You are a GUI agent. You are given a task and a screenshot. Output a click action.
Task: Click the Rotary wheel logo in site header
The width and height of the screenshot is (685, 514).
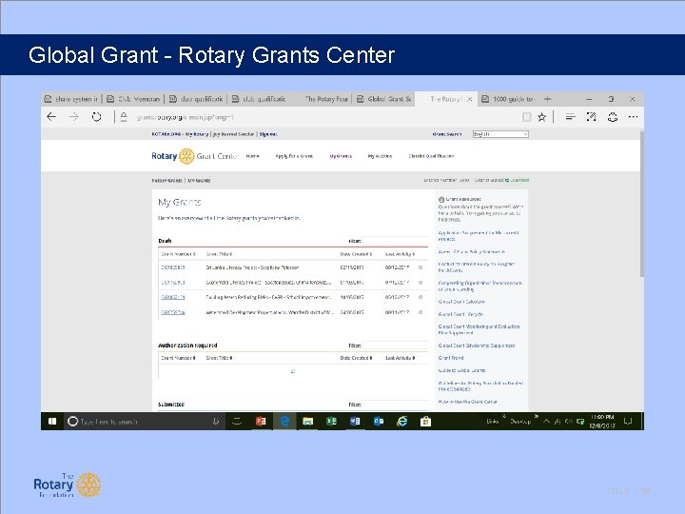[x=186, y=156]
